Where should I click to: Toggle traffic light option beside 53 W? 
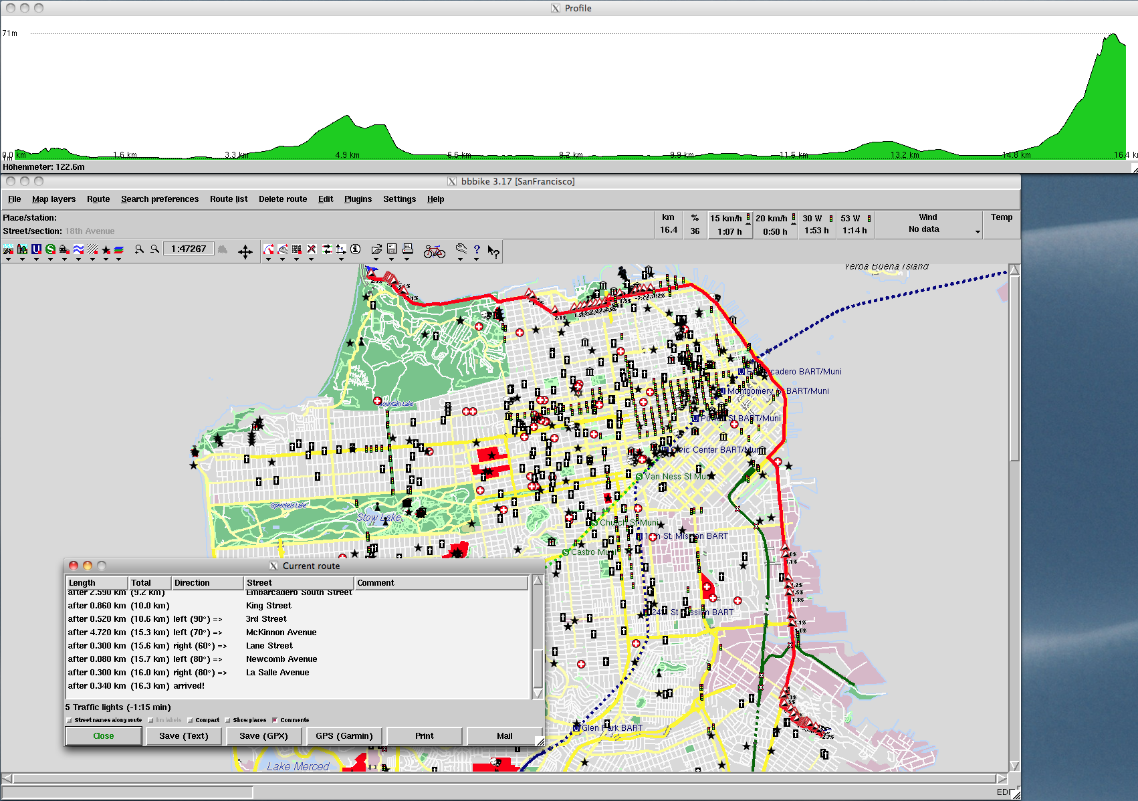(869, 219)
